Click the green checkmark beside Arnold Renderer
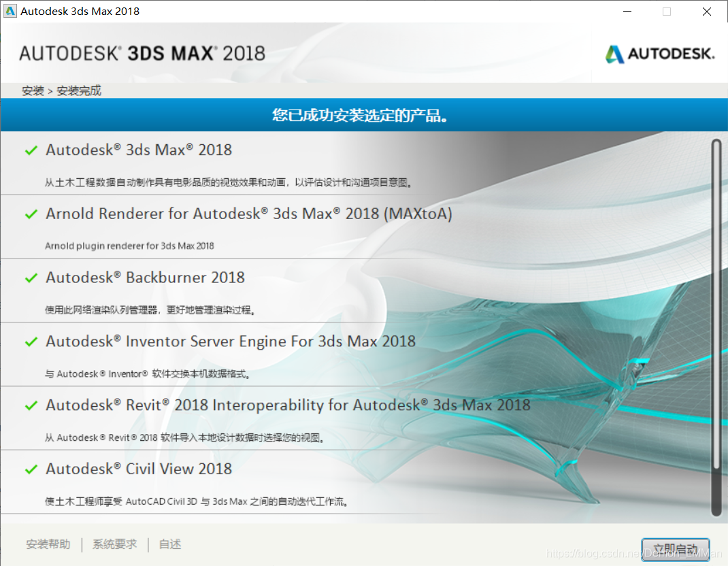The image size is (728, 566). [31, 214]
